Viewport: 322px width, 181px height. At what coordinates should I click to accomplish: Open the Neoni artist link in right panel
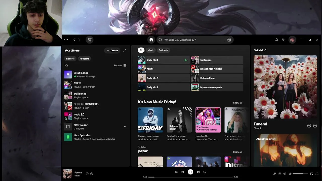[257, 128]
